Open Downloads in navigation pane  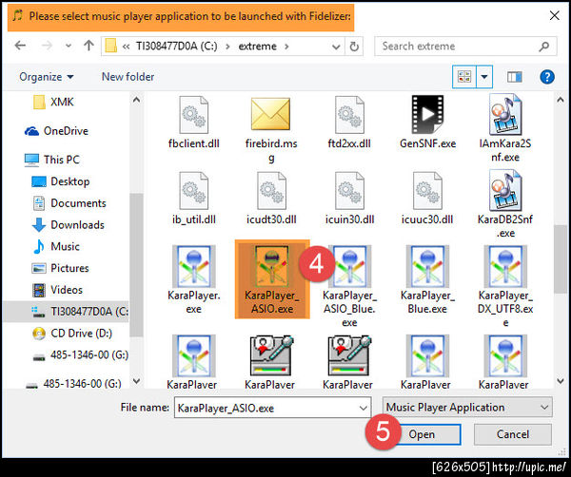pos(69,225)
